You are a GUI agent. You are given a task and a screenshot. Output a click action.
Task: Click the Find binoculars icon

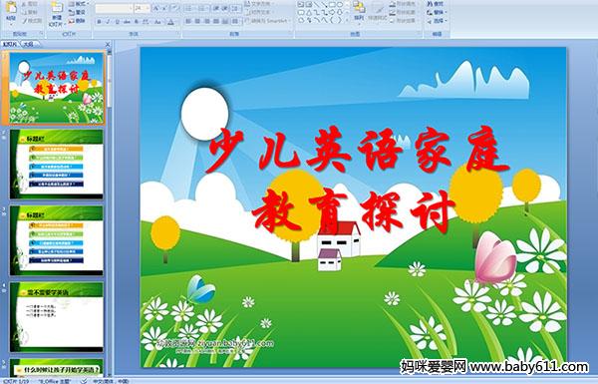pyautogui.click(x=430, y=4)
